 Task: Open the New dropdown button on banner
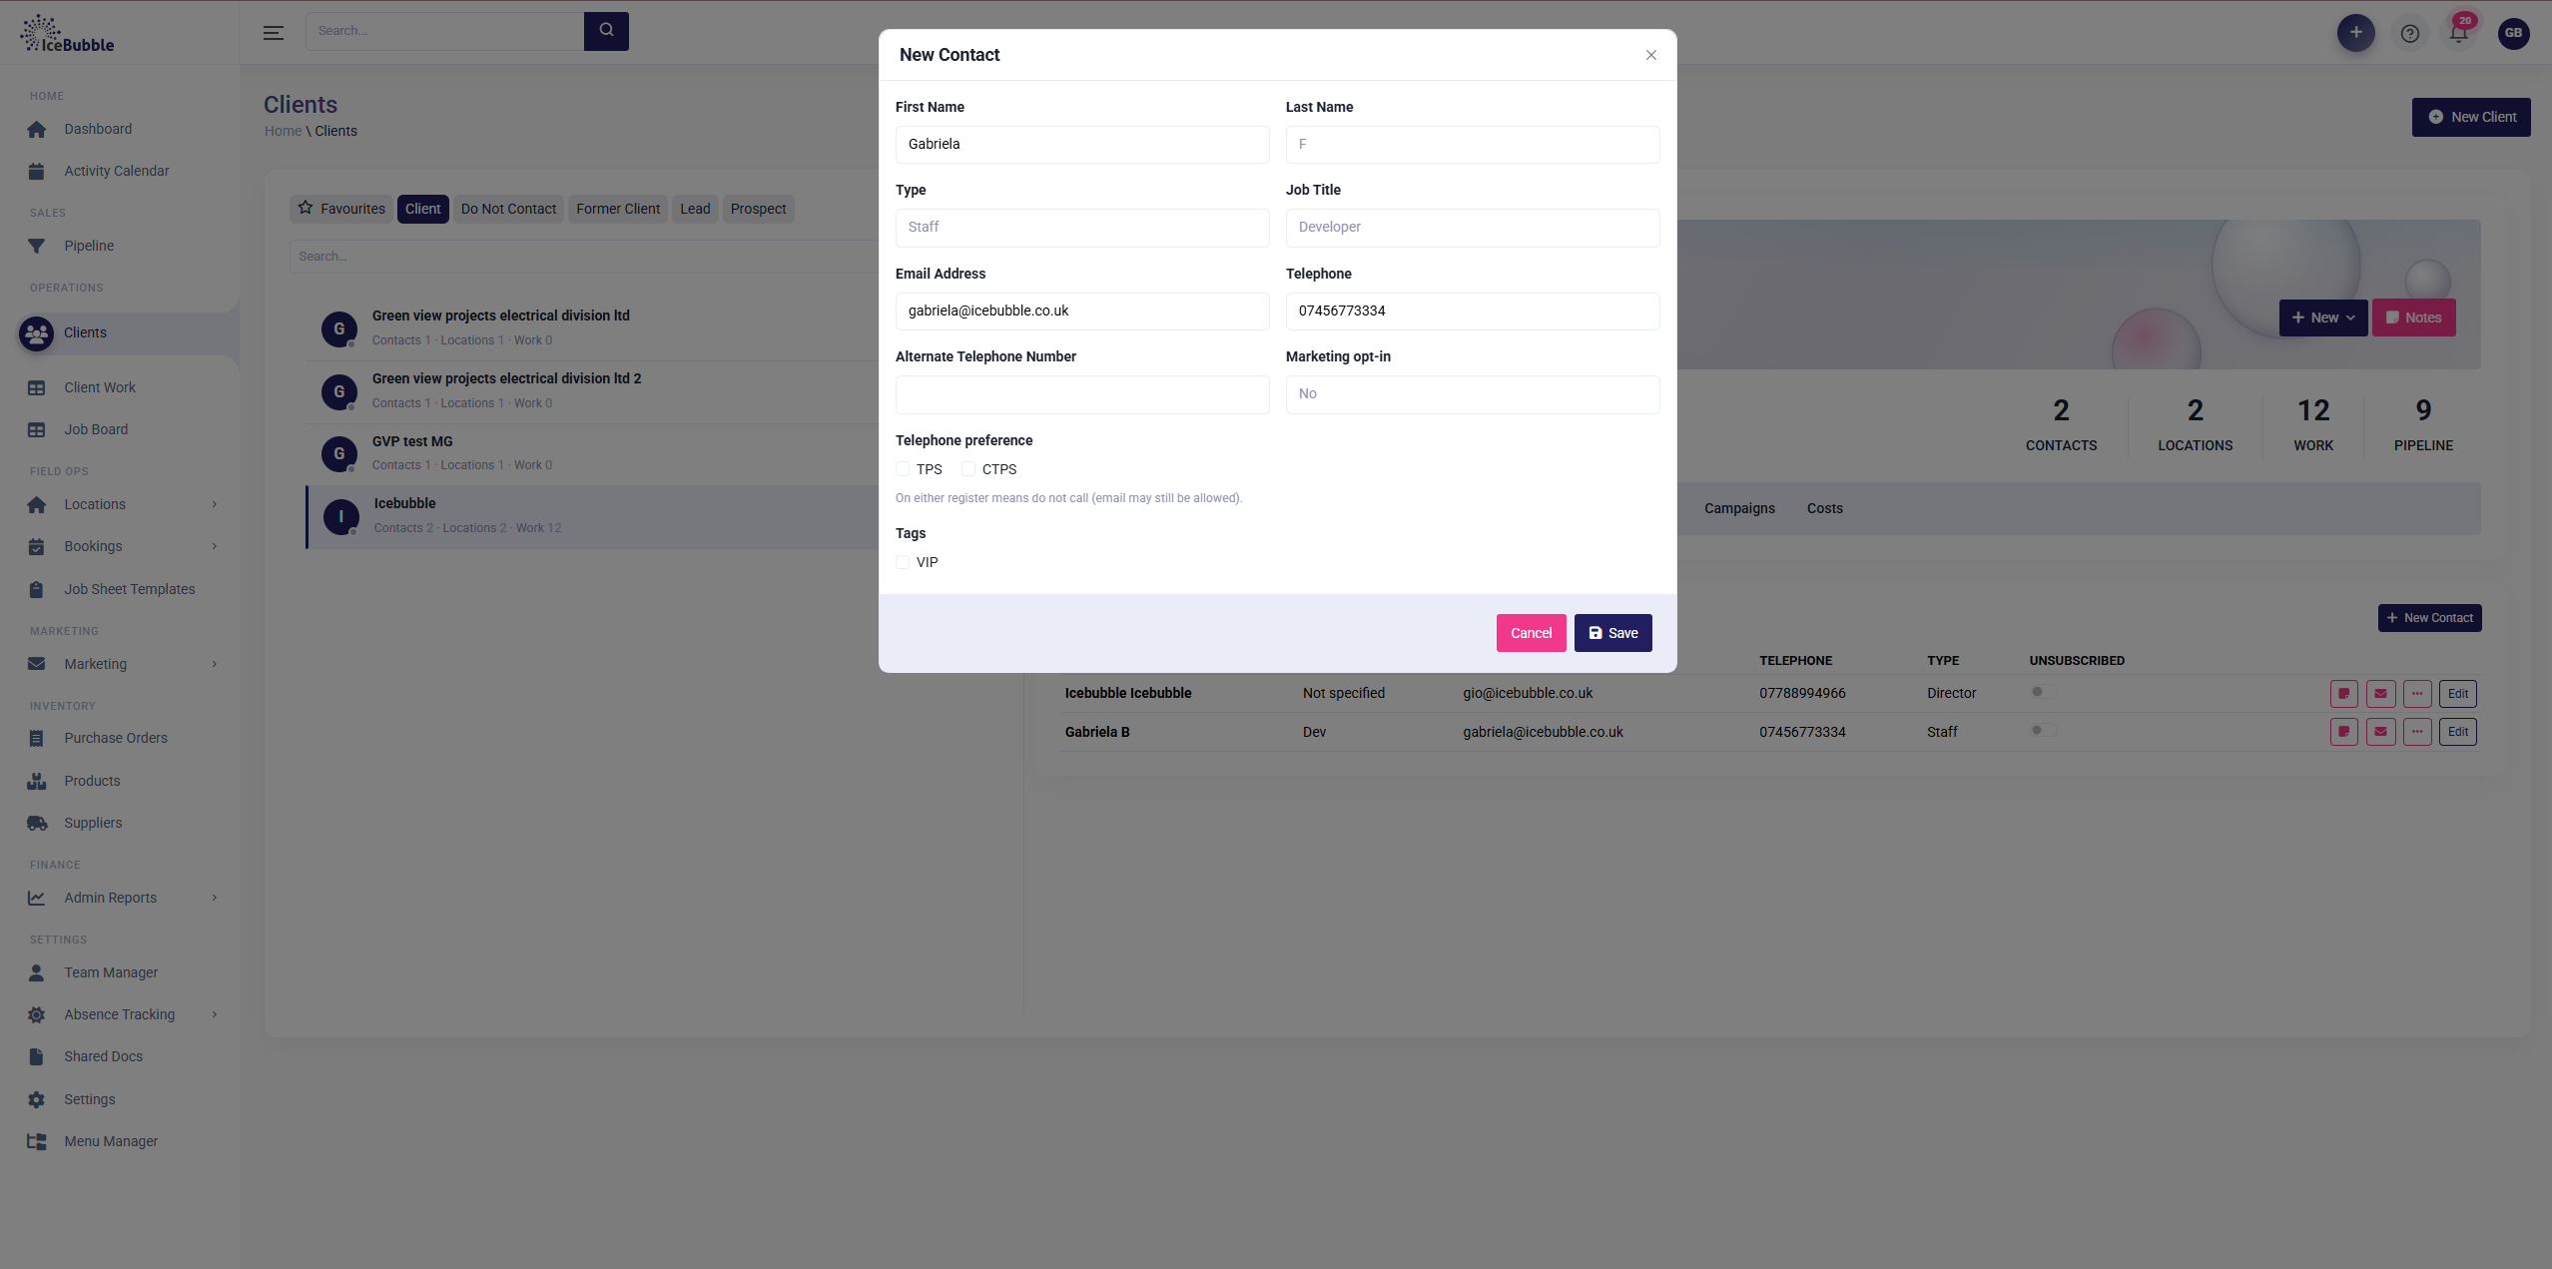(2323, 318)
